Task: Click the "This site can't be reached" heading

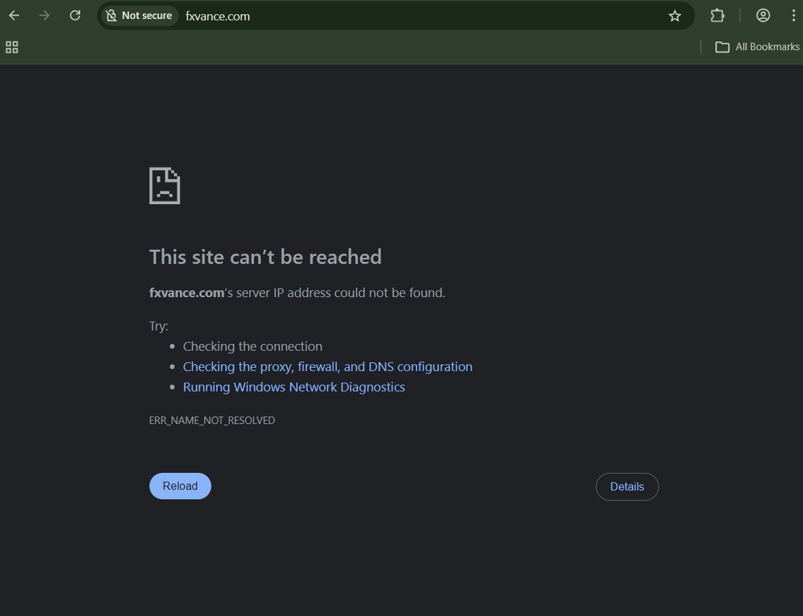Action: [x=265, y=257]
